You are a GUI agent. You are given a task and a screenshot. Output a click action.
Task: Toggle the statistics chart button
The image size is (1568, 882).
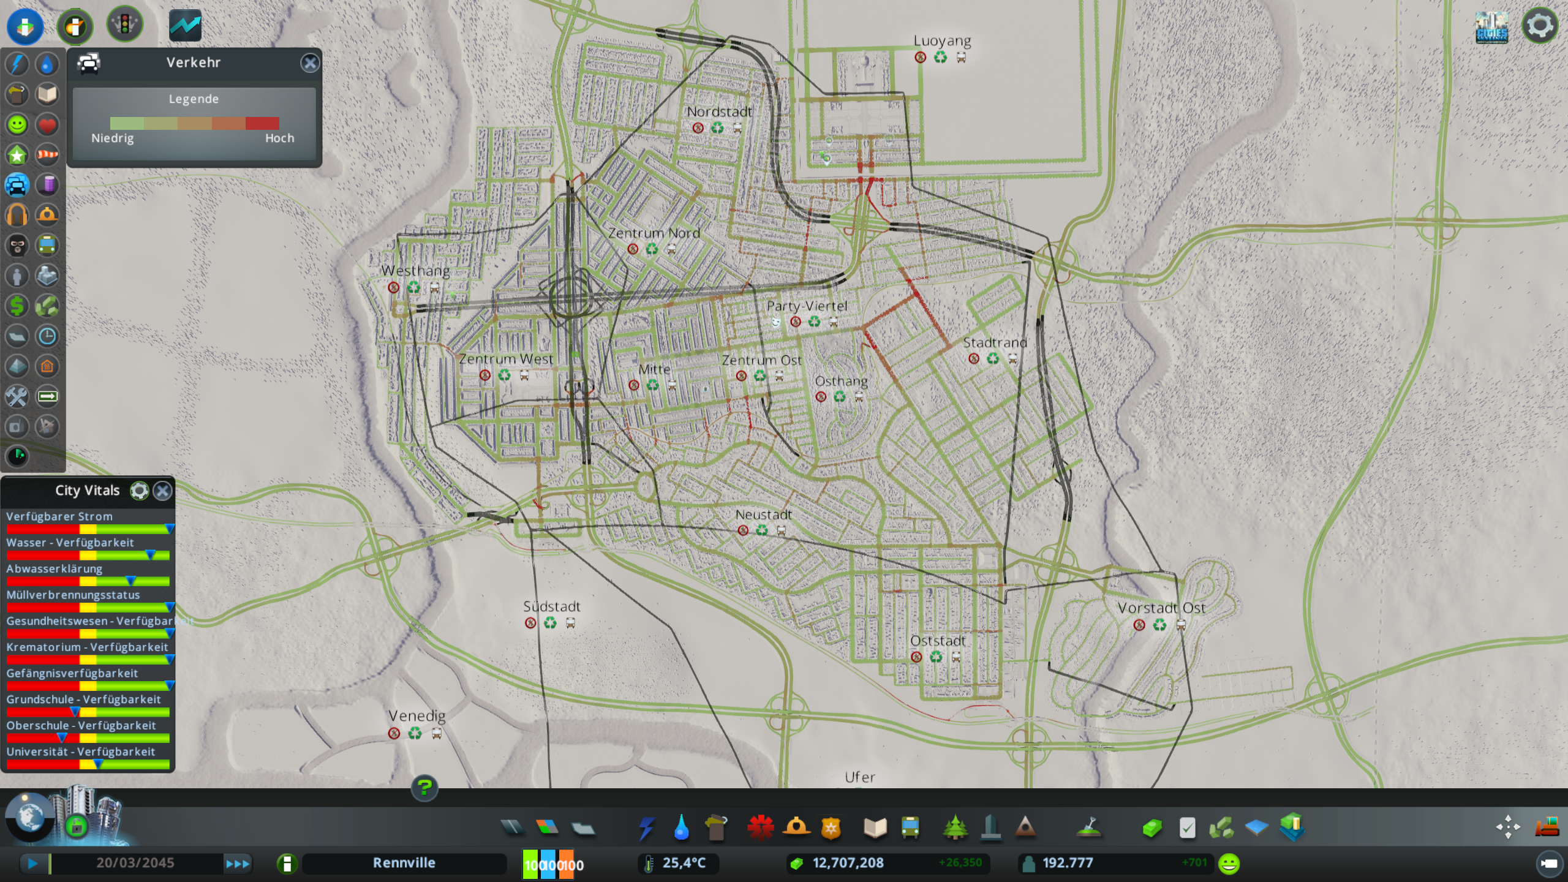tap(185, 25)
